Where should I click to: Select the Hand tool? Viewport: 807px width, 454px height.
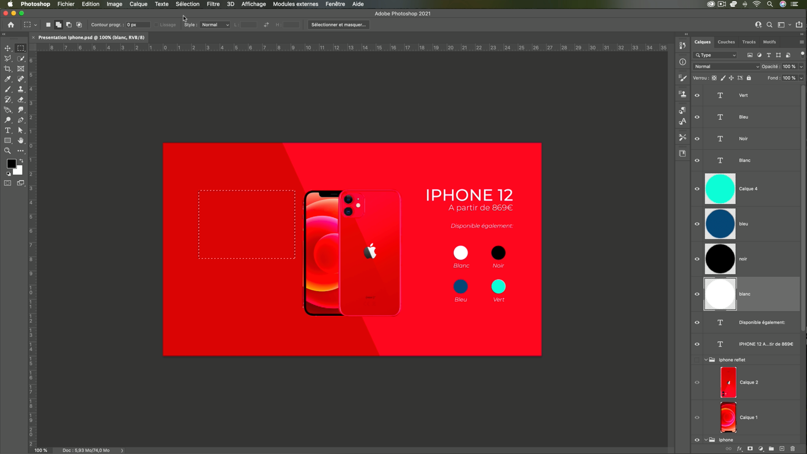pos(21,140)
